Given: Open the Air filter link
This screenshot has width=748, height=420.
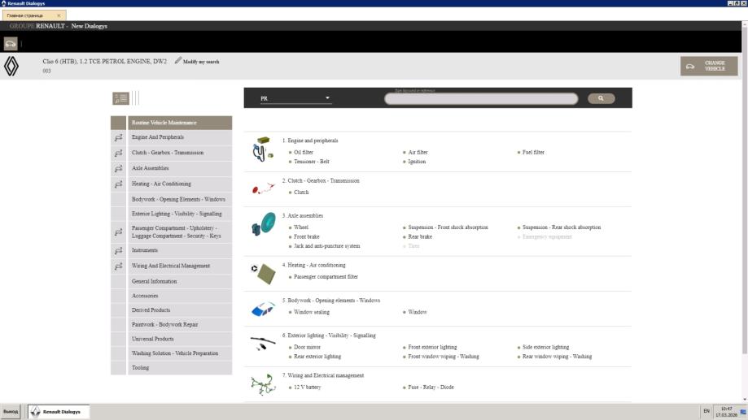Looking at the screenshot, I should click(x=418, y=153).
